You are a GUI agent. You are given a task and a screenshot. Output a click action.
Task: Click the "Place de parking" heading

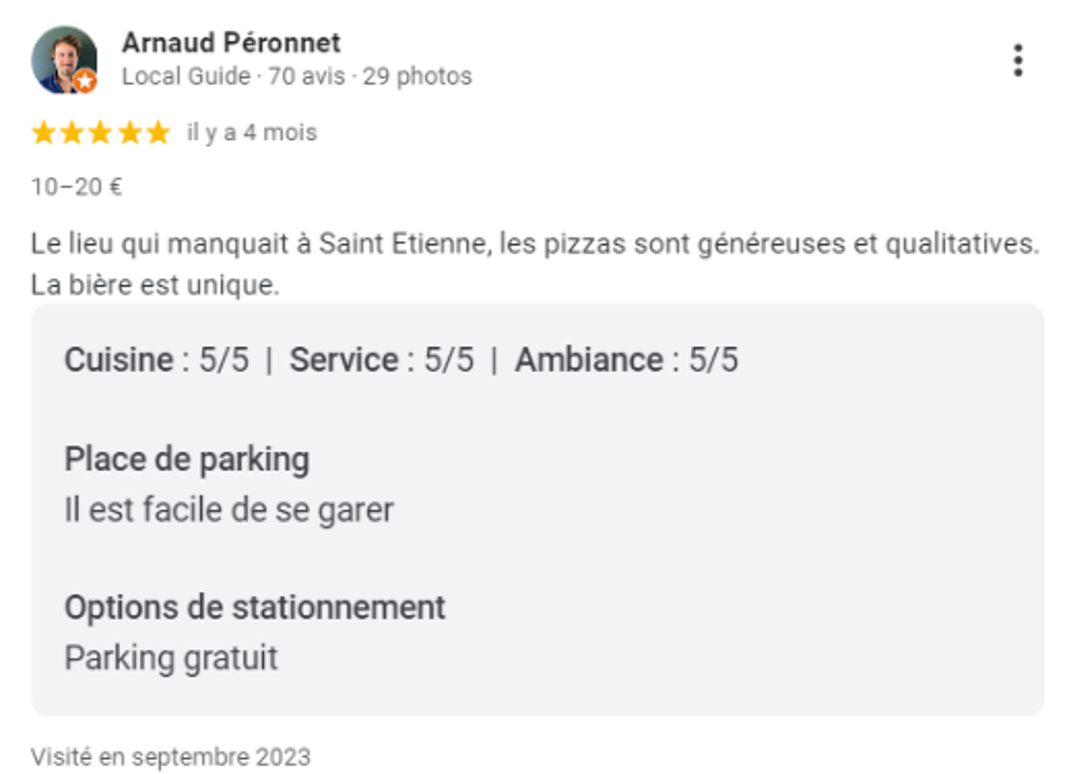(x=187, y=460)
